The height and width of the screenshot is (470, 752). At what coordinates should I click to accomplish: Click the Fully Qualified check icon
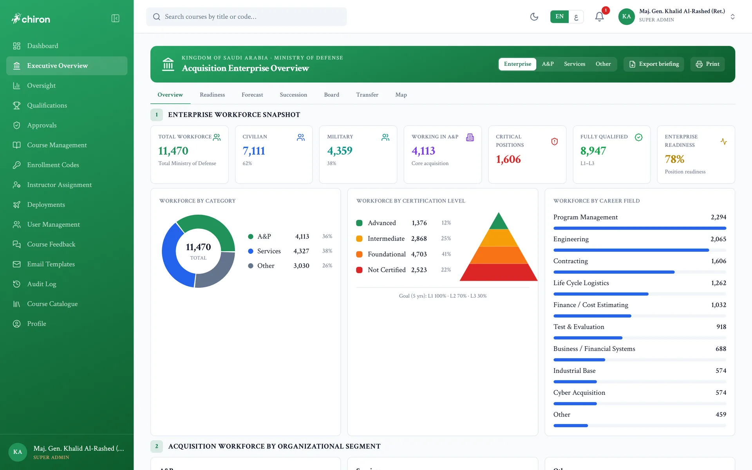[x=638, y=137]
